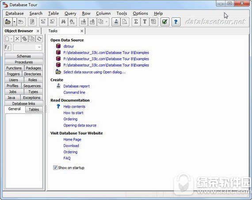
Task: Click the How to start link
Action: pyautogui.click(x=73, y=113)
